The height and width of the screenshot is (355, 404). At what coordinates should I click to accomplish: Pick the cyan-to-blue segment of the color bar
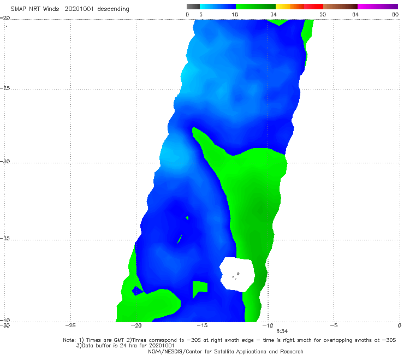[x=218, y=7]
